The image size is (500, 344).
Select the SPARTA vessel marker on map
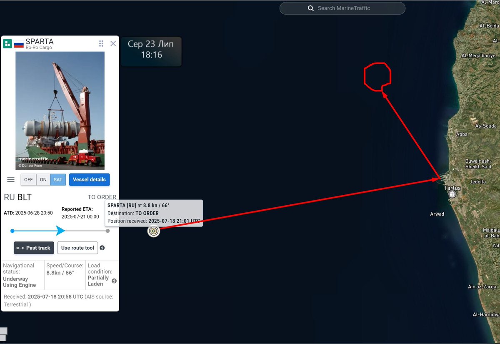tap(154, 231)
